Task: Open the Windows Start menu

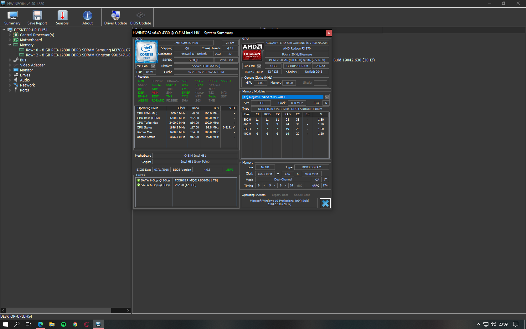Action: pyautogui.click(x=5, y=324)
